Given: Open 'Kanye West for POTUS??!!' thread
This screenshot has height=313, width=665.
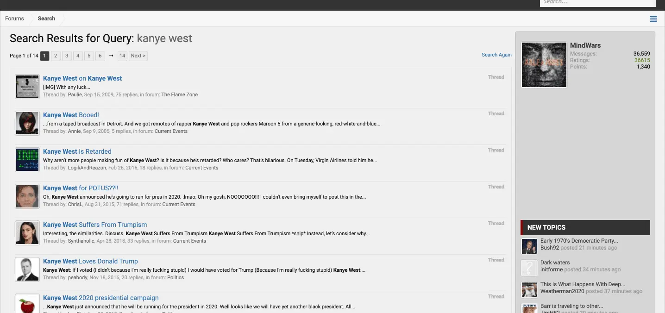Looking at the screenshot, I should tap(81, 188).
